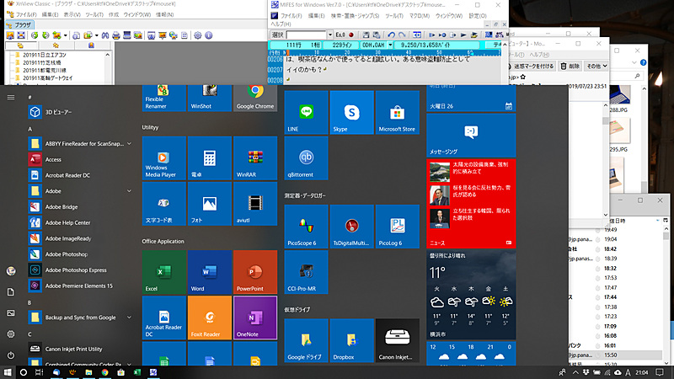This screenshot has height=379, width=674.
Task: Select folder 201911日立エアコン in XnView tree
Action: 45,55
